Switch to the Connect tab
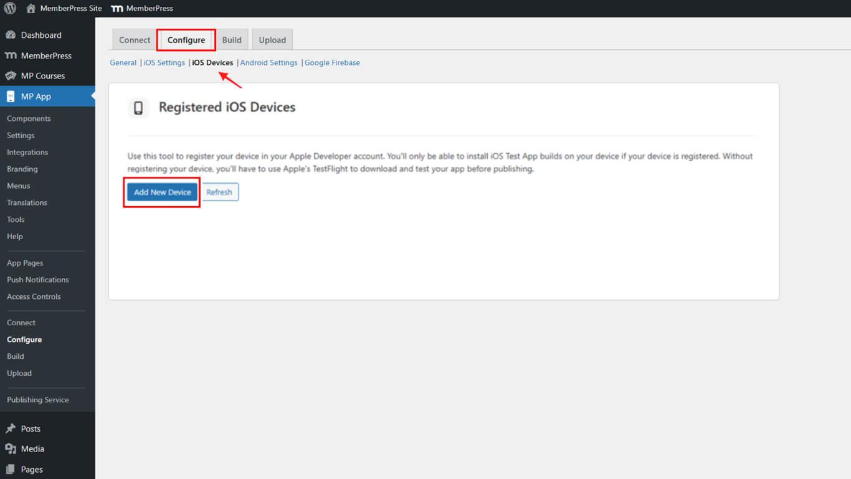The width and height of the screenshot is (851, 479). [135, 40]
